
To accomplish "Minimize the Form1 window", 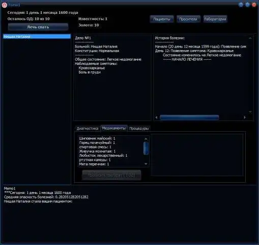I will (x=241, y=5).
